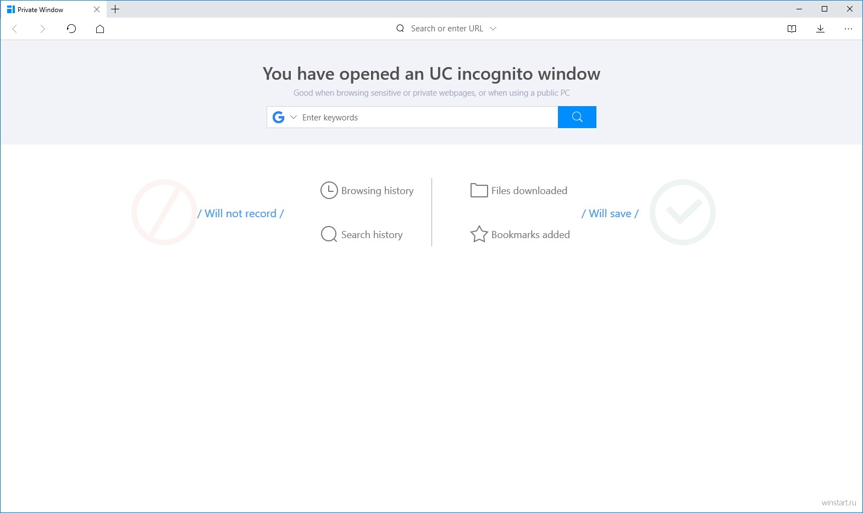
Task: Close the browser window
Action: click(x=850, y=9)
